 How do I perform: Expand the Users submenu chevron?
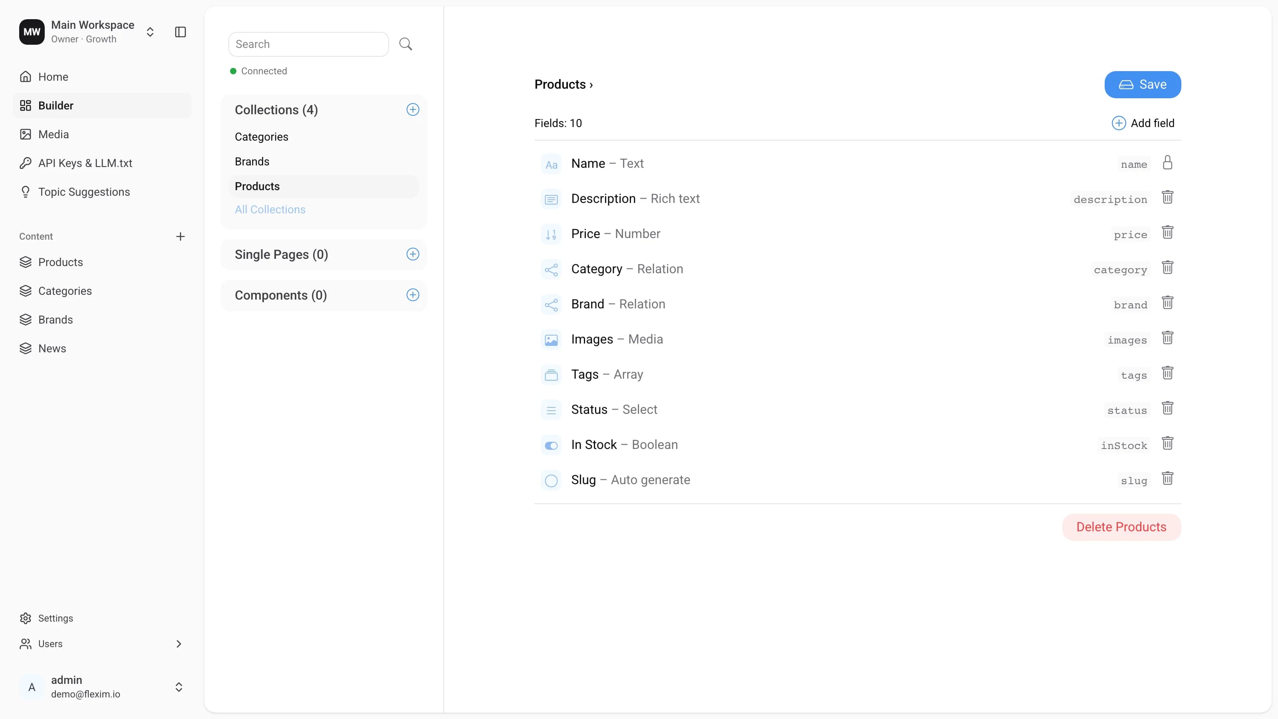click(x=179, y=644)
